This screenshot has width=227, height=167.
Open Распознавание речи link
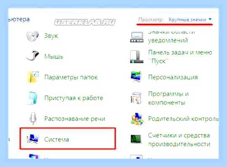[x=74, y=119]
